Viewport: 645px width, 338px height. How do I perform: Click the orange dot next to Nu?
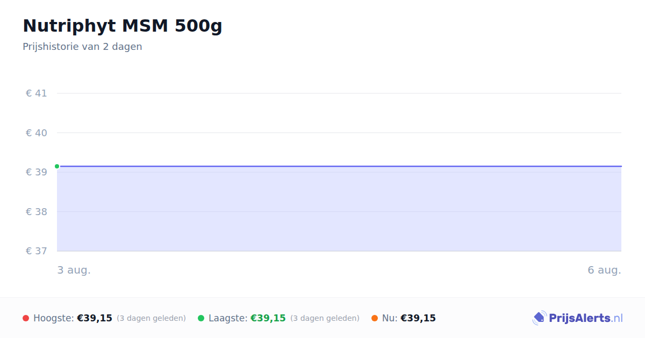(x=375, y=318)
